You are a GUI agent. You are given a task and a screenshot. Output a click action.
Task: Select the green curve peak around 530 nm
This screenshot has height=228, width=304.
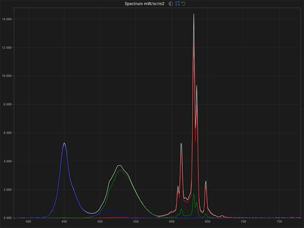[x=119, y=171]
